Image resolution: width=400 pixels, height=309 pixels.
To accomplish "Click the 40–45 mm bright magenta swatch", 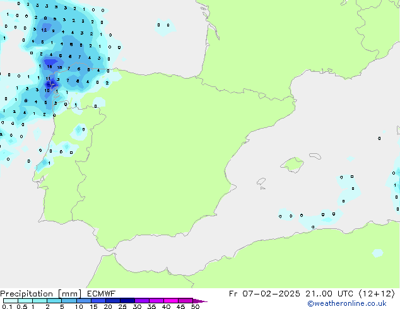I will 171,301.
